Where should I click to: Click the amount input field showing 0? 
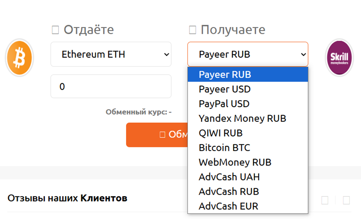(110, 86)
